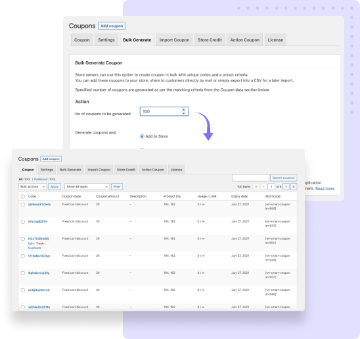Click the Filter button
Screen dimensions: 360x339
click(117, 186)
